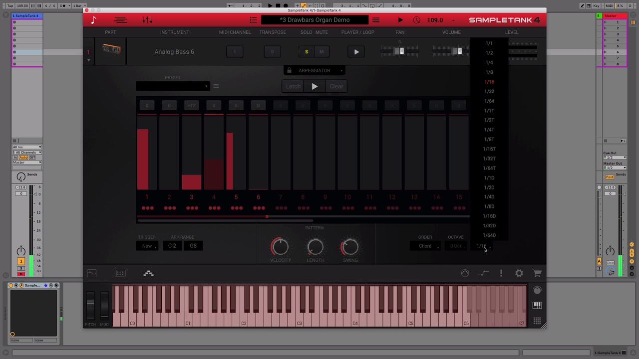Click the mod wheel
This screenshot has height=359, width=639.
click(x=104, y=305)
